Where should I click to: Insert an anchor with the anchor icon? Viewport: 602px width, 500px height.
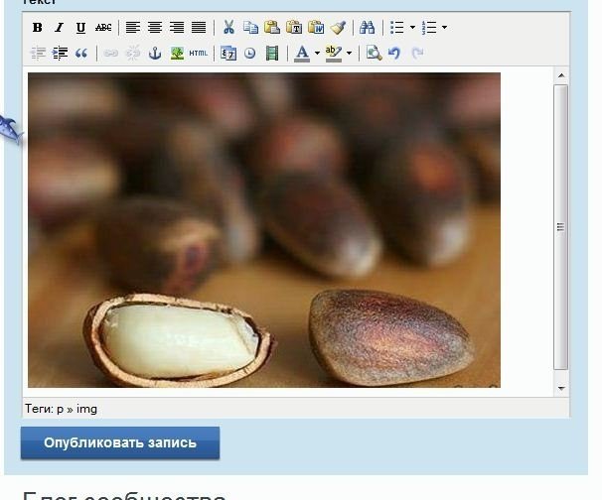154,54
